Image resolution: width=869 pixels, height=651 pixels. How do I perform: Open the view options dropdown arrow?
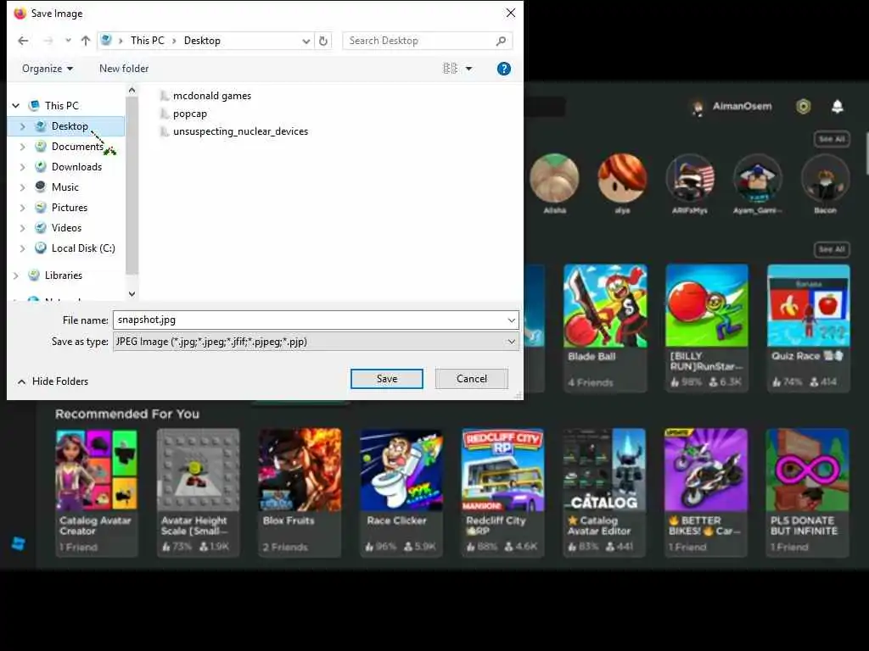pyautogui.click(x=468, y=69)
